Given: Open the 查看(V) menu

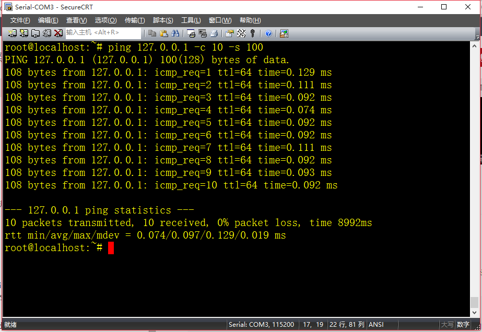Looking at the screenshot, I should [77, 20].
